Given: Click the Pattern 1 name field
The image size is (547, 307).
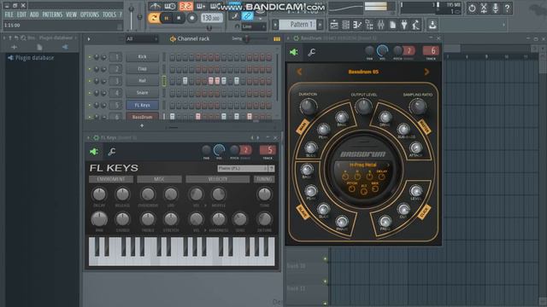Looking at the screenshot, I should click(x=297, y=25).
